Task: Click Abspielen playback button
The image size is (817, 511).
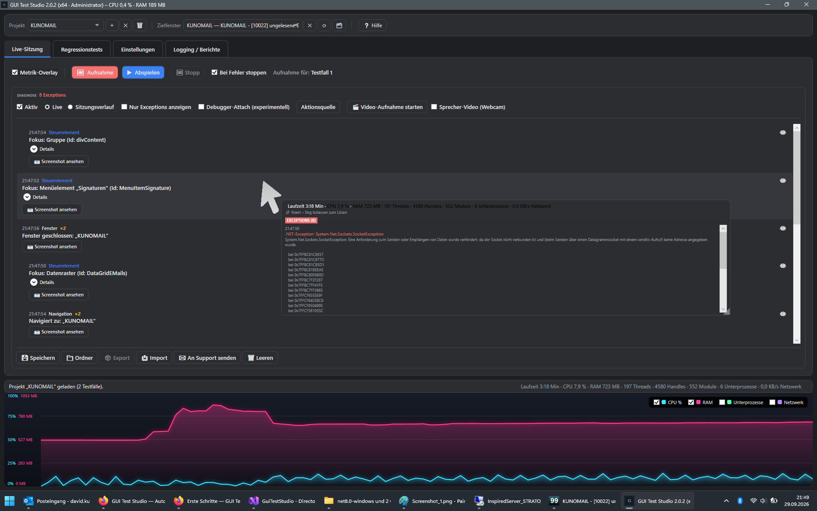Action: (x=143, y=72)
